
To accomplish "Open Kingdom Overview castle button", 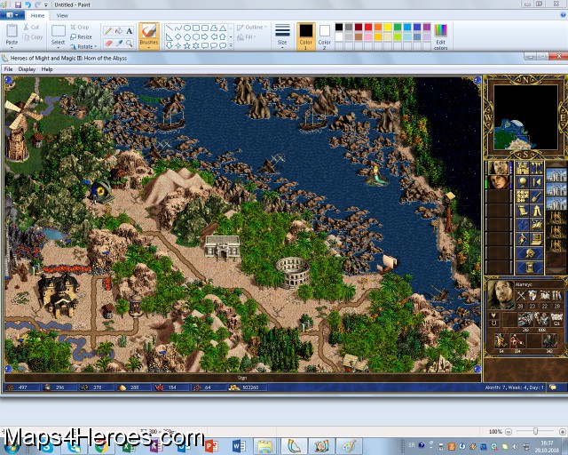I will coord(523,168).
